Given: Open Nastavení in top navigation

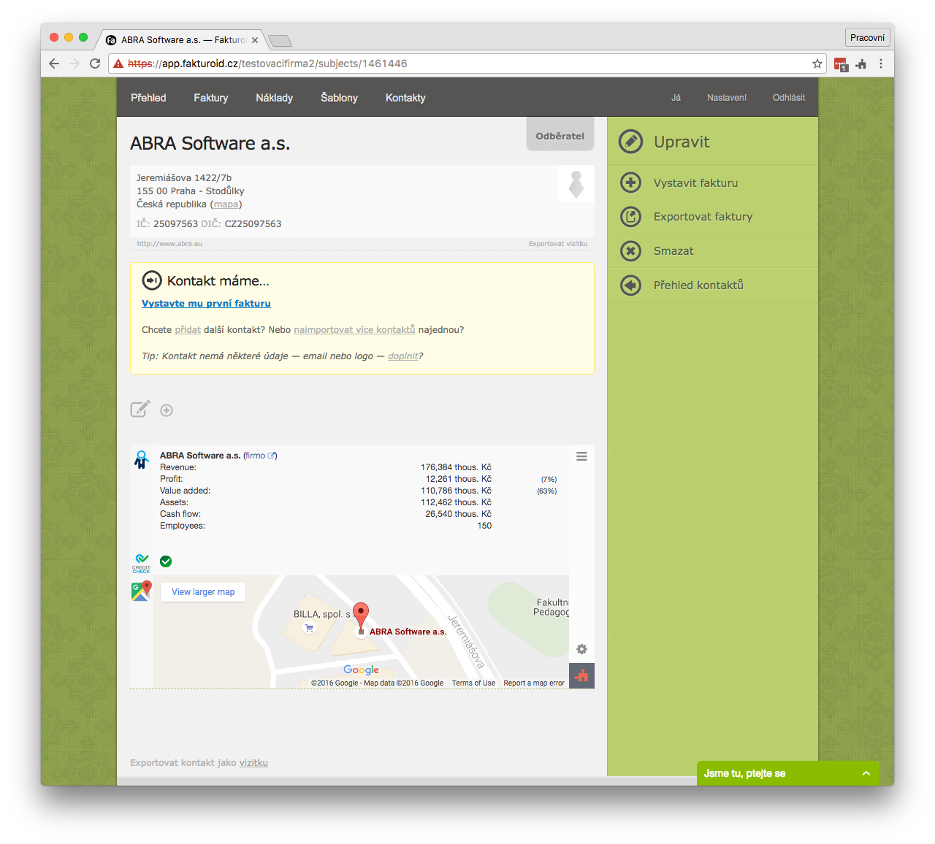Looking at the screenshot, I should (727, 98).
